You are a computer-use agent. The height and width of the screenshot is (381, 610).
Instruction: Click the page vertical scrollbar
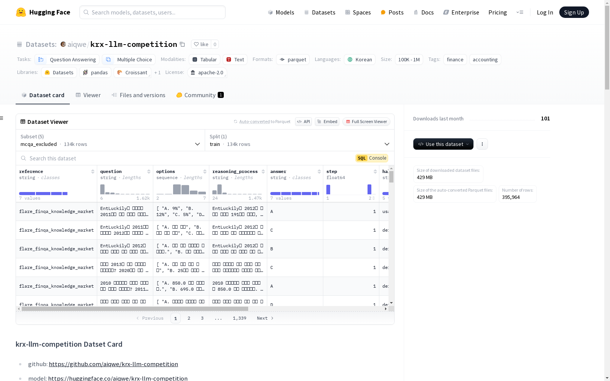[607, 48]
